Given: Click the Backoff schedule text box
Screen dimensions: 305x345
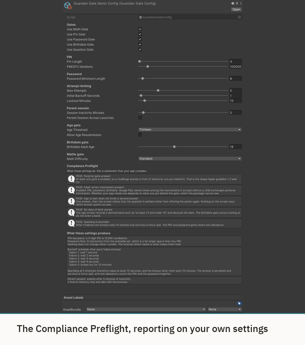Looking at the screenshot, I should click(154, 262).
